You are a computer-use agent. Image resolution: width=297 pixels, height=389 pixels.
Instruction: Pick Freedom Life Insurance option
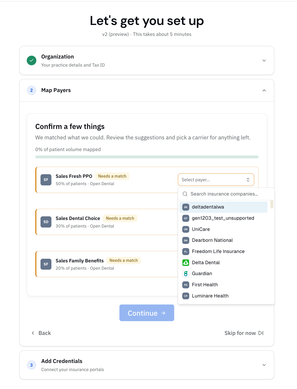[223, 251]
